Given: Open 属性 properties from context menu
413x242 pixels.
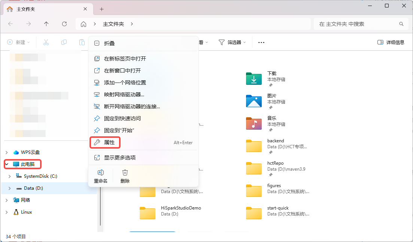Looking at the screenshot, I should coord(143,142).
